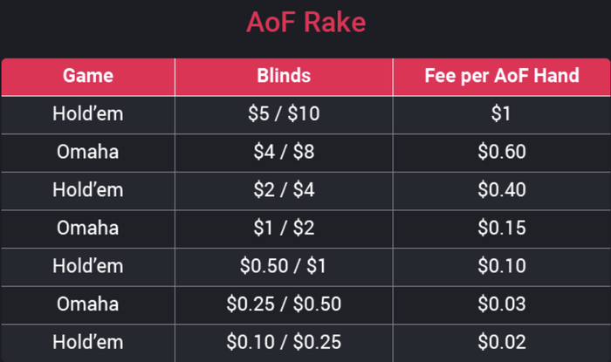
Task: Click Hold'em in the $5 / $10 row
Action: tap(87, 114)
